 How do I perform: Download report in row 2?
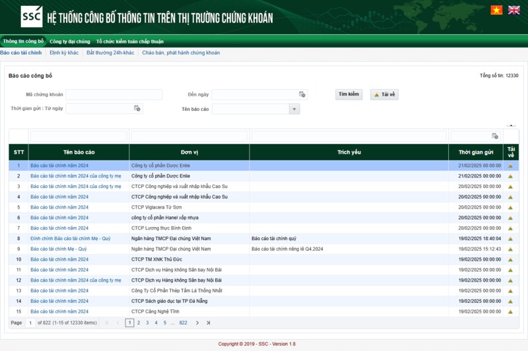[510, 176]
